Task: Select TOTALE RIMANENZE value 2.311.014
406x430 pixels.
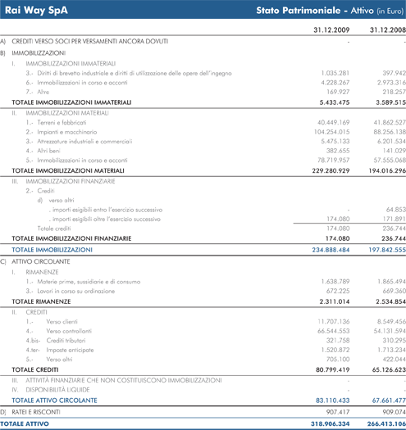Action: (335, 301)
